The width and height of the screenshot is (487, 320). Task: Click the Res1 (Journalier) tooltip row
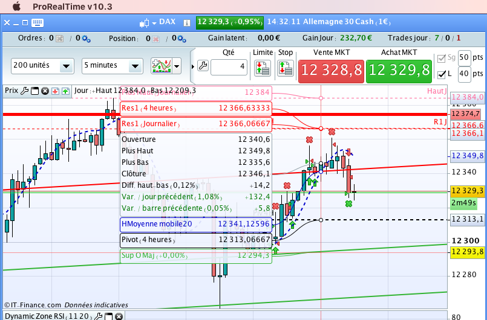(x=195, y=124)
